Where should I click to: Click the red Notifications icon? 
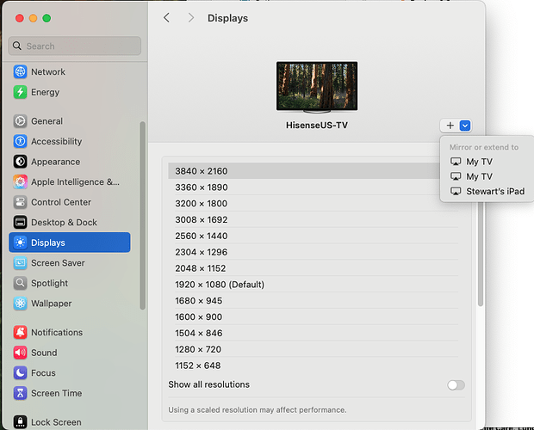(20, 332)
